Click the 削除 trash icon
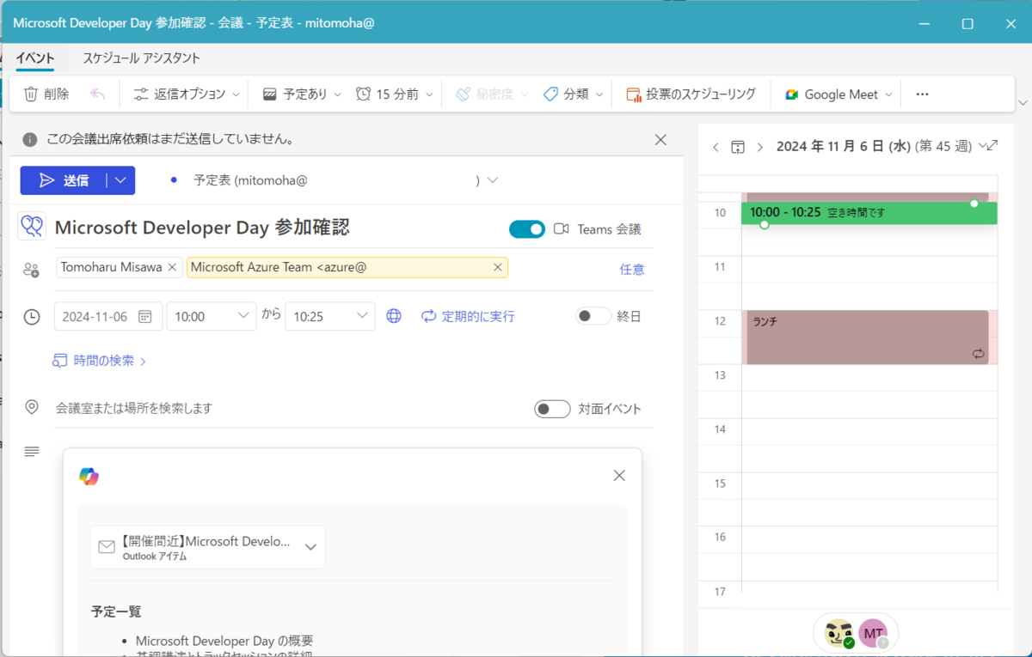Viewport: 1032px width, 657px height. point(31,94)
